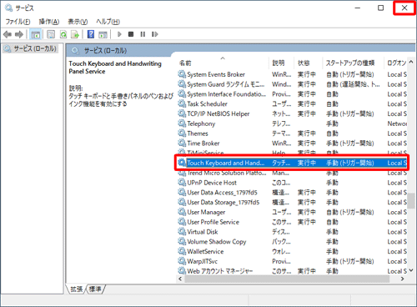The image size is (417, 307).
Task: Click gear icon of Volume Shadow Copy
Action: click(182, 241)
